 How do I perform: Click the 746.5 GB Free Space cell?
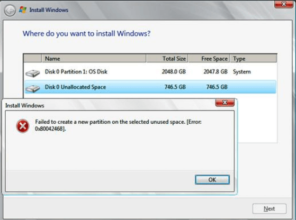(x=217, y=87)
